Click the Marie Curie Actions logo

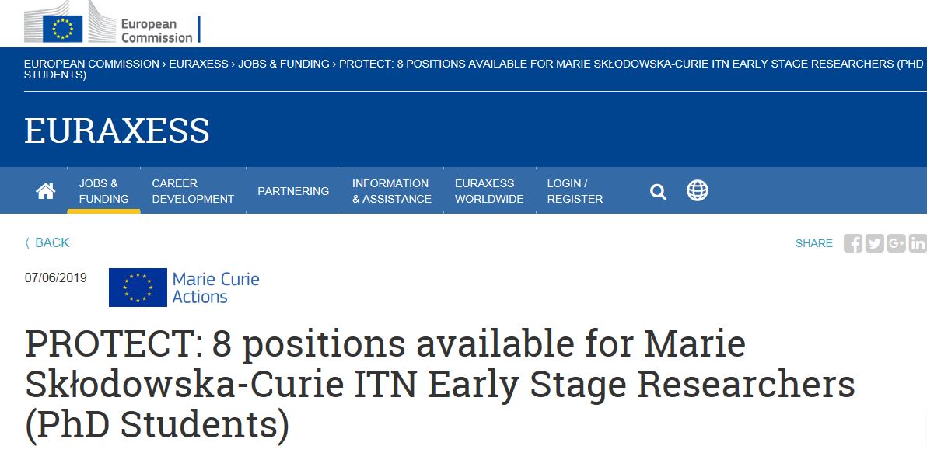[x=184, y=288]
